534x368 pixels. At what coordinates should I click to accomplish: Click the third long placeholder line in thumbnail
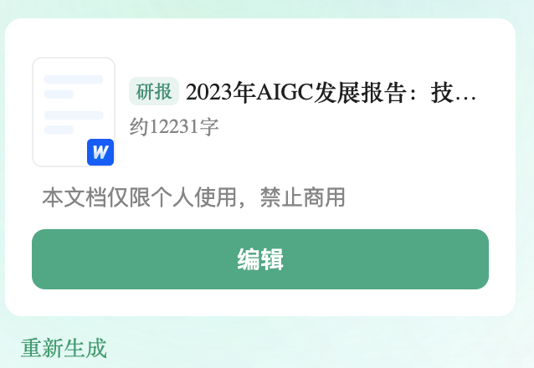[x=74, y=115]
